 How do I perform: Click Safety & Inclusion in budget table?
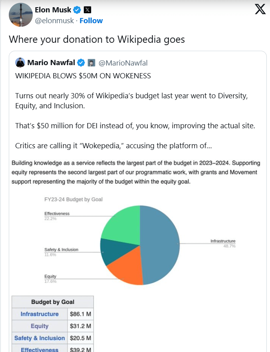point(40,338)
